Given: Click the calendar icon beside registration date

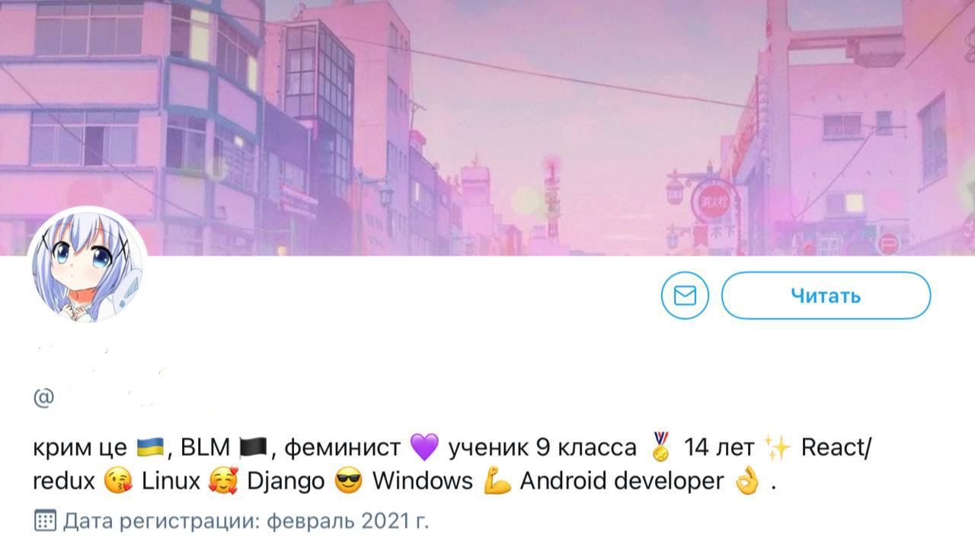Looking at the screenshot, I should coord(45,521).
